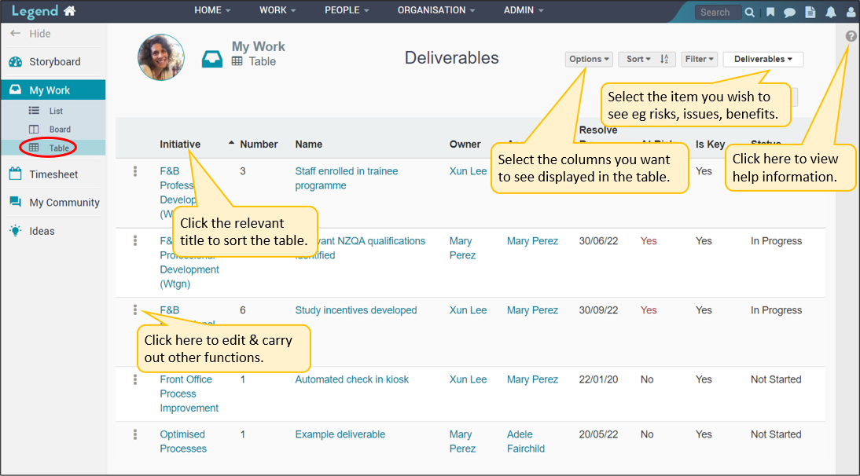Click in the Search field
860x476 pixels.
(x=717, y=12)
